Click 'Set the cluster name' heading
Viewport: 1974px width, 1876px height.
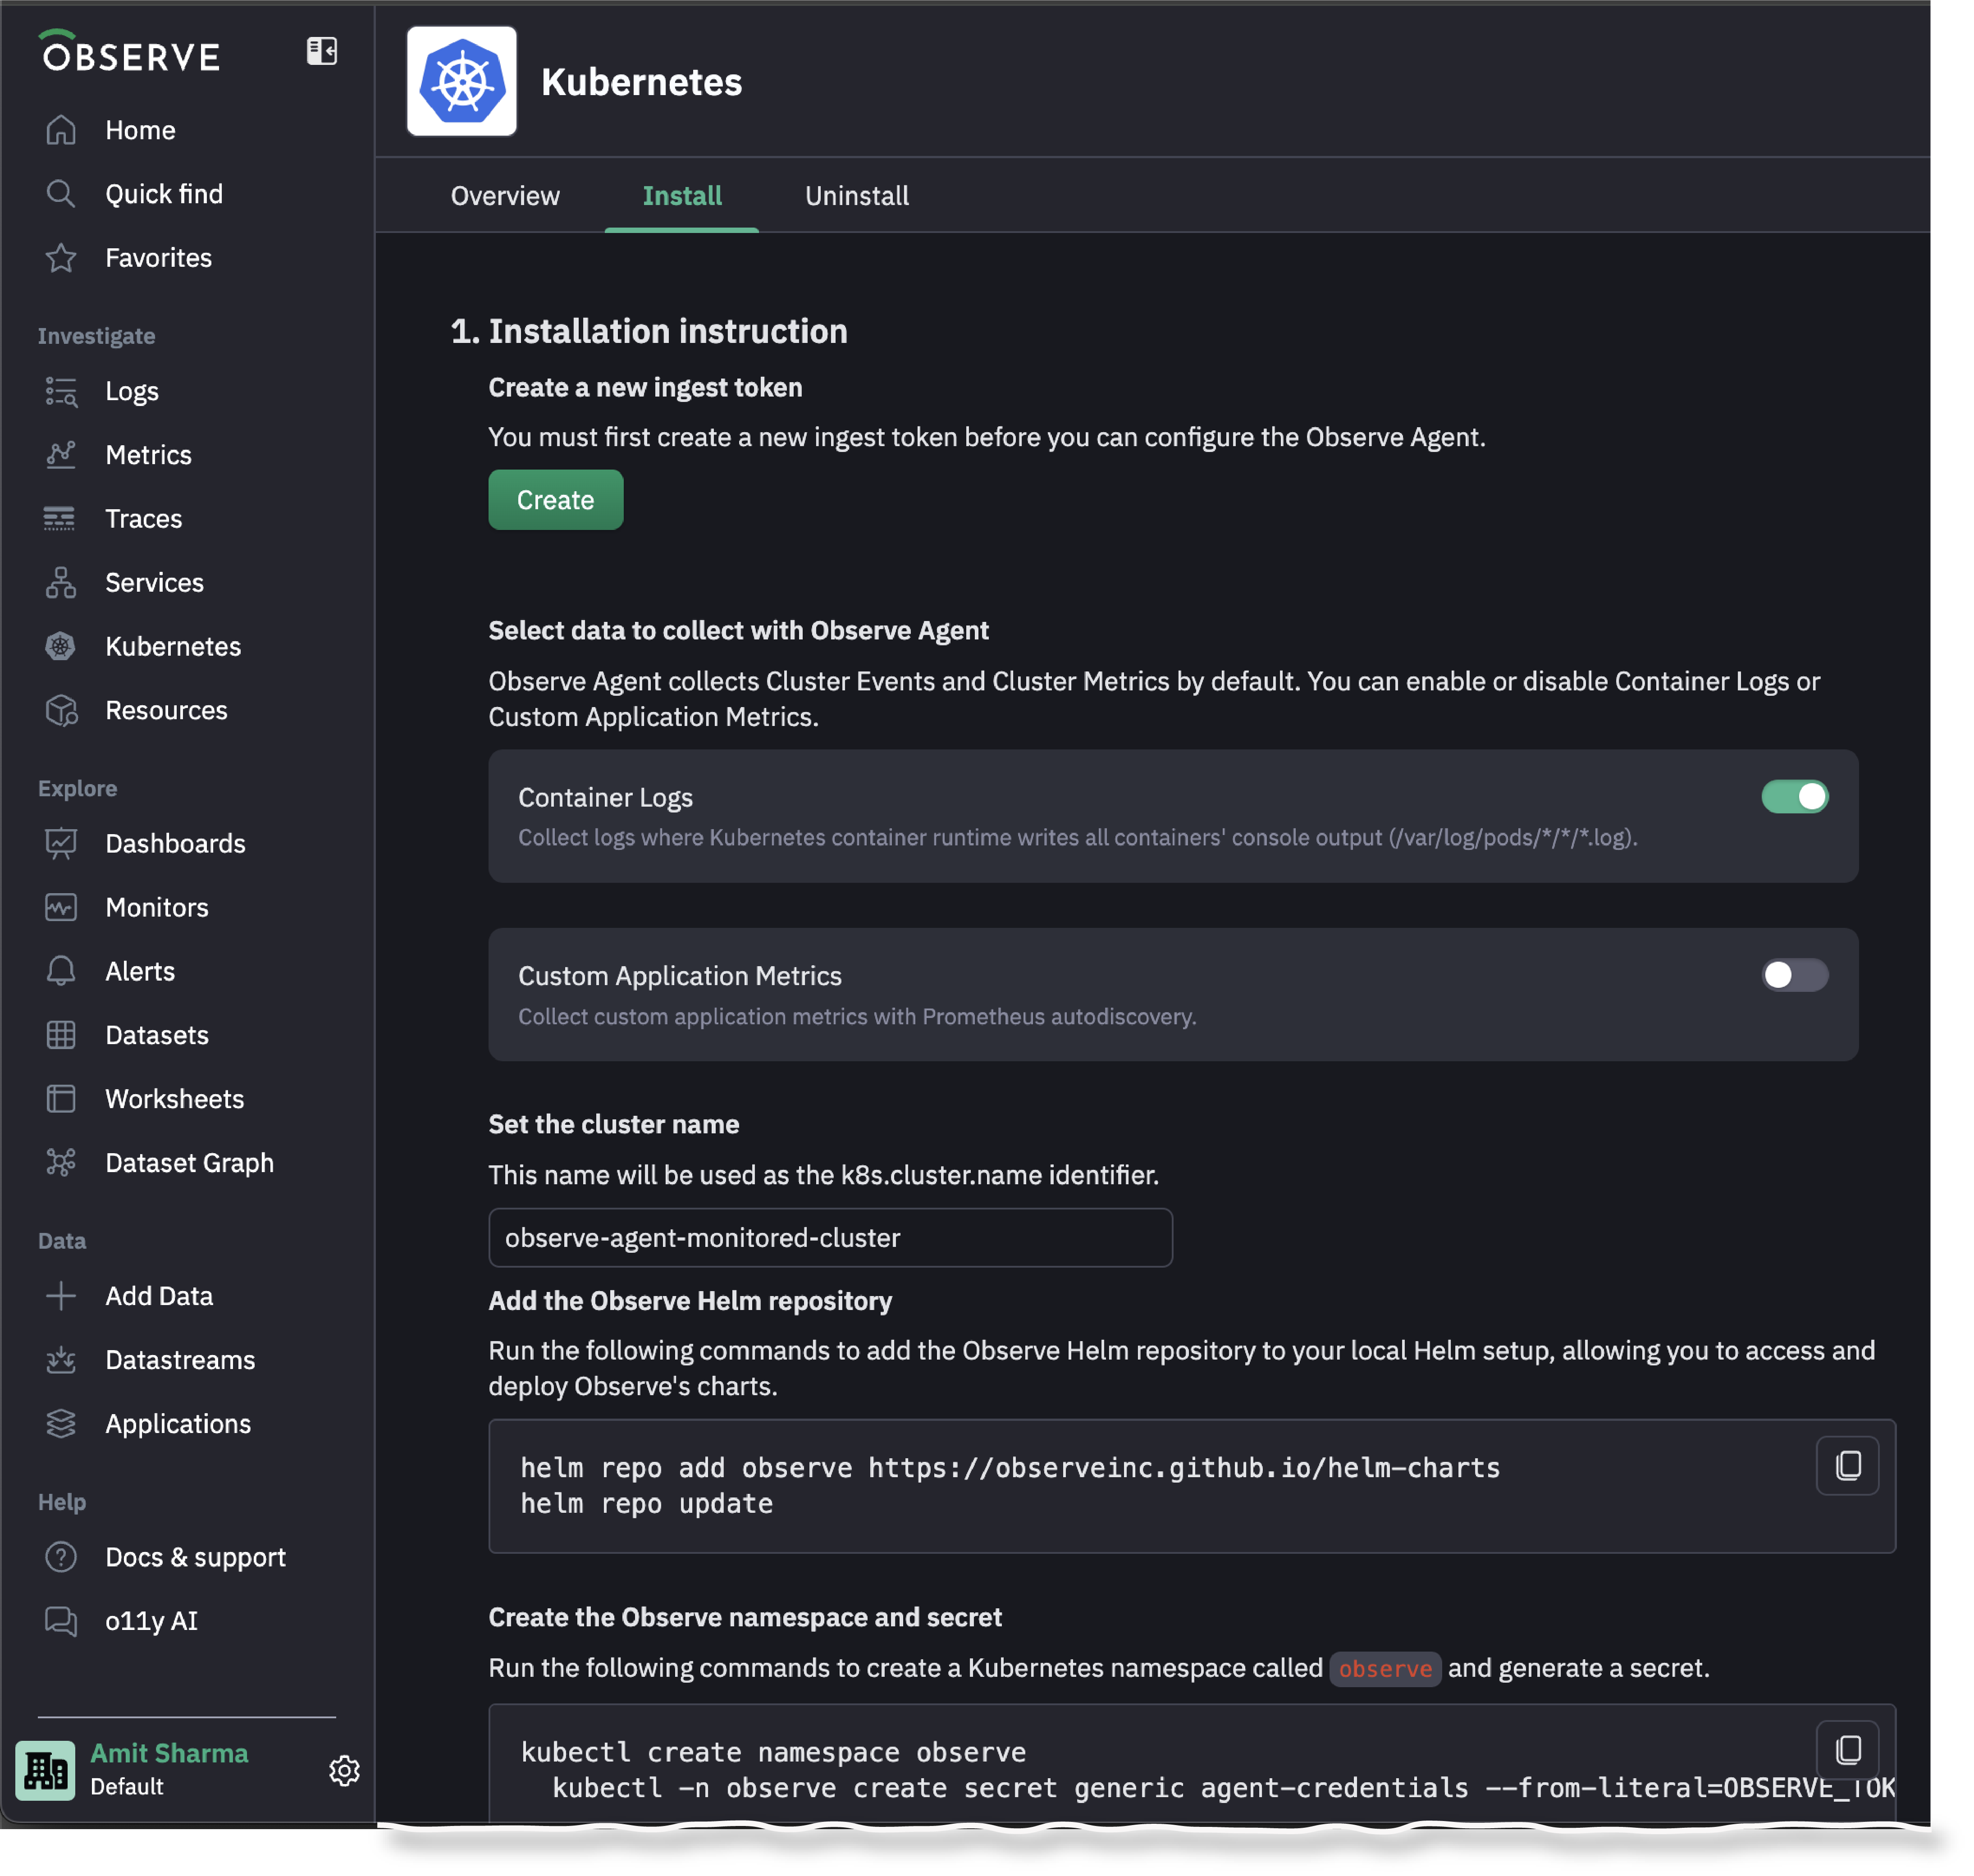click(614, 1125)
